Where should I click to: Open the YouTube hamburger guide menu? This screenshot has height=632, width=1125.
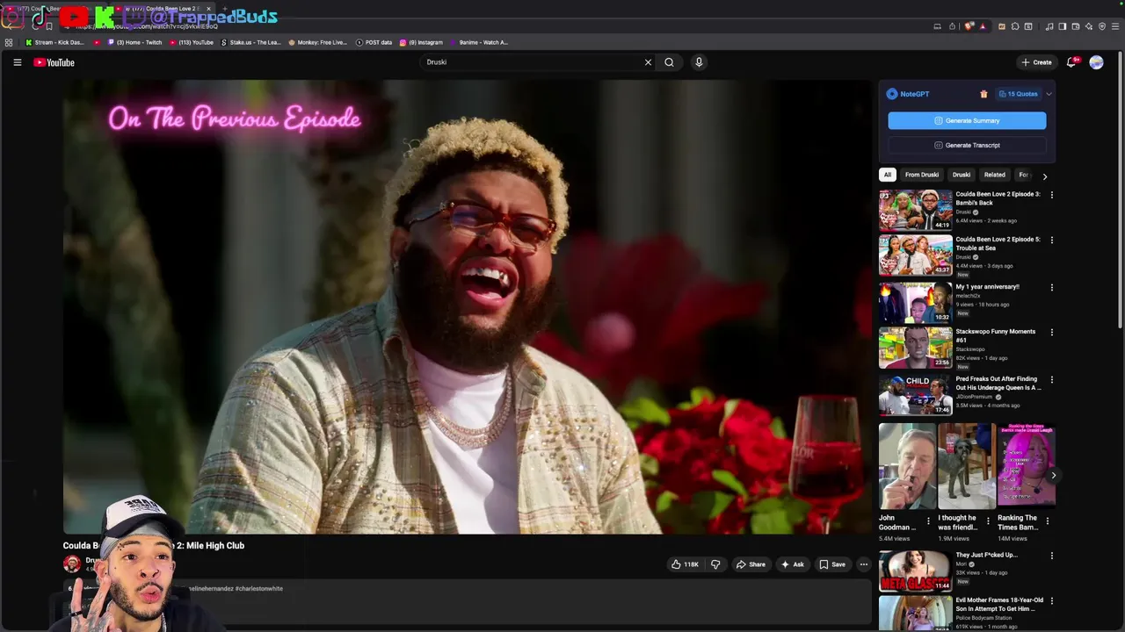point(17,62)
